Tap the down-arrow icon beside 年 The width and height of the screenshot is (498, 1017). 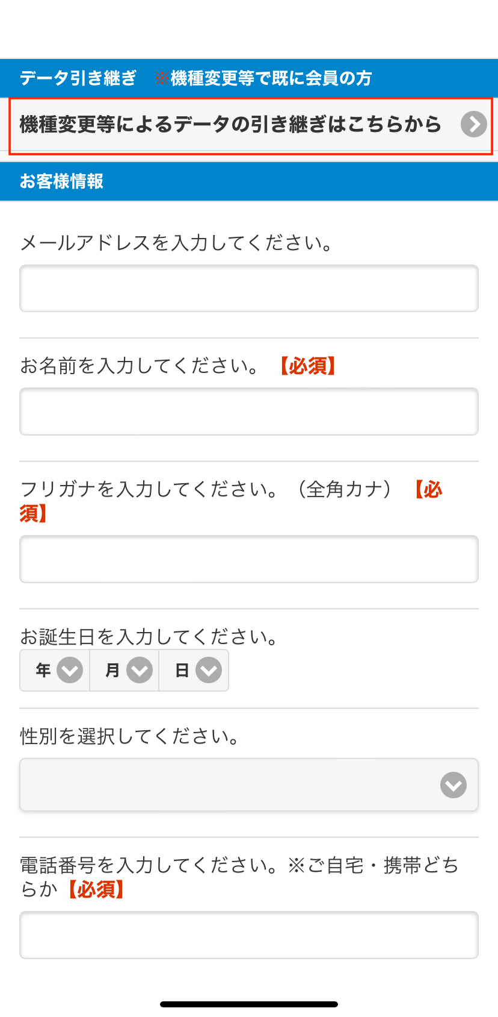(70, 670)
